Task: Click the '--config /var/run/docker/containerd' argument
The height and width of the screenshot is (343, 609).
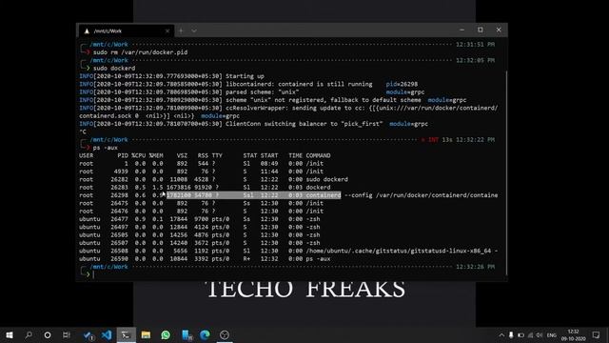Action: pyautogui.click(x=421, y=195)
